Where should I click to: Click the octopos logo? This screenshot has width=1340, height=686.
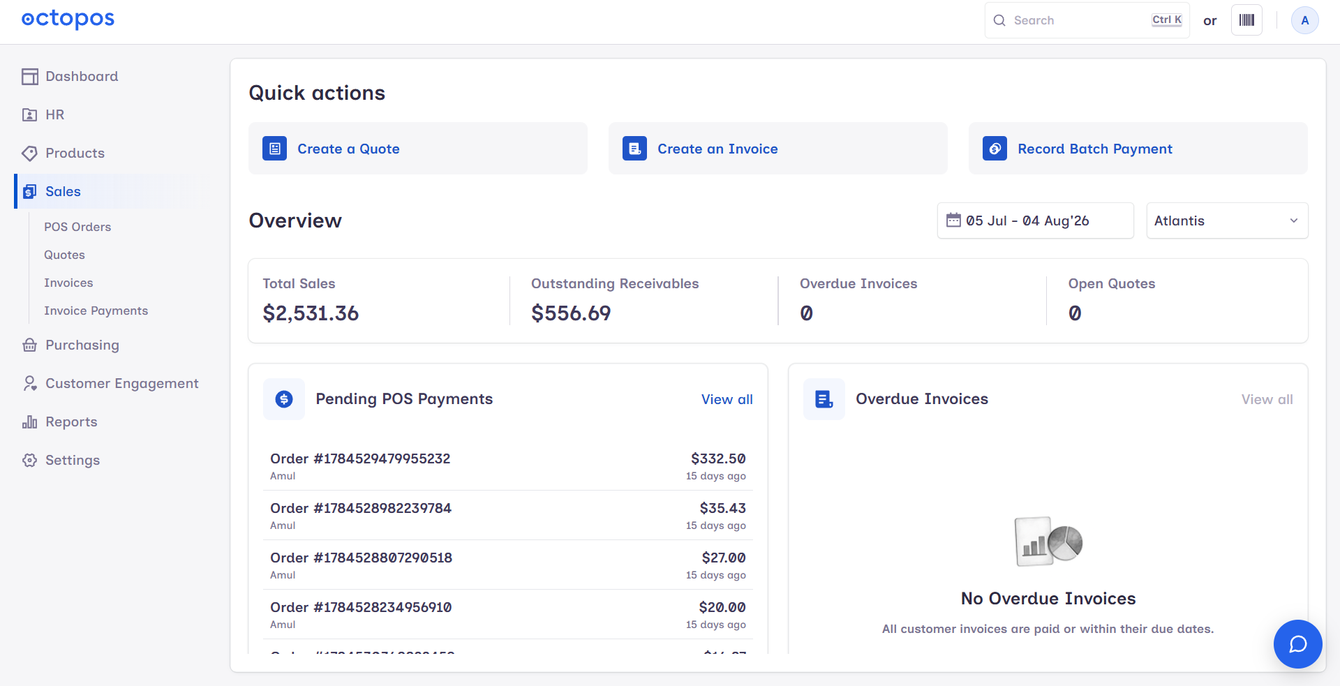(68, 20)
